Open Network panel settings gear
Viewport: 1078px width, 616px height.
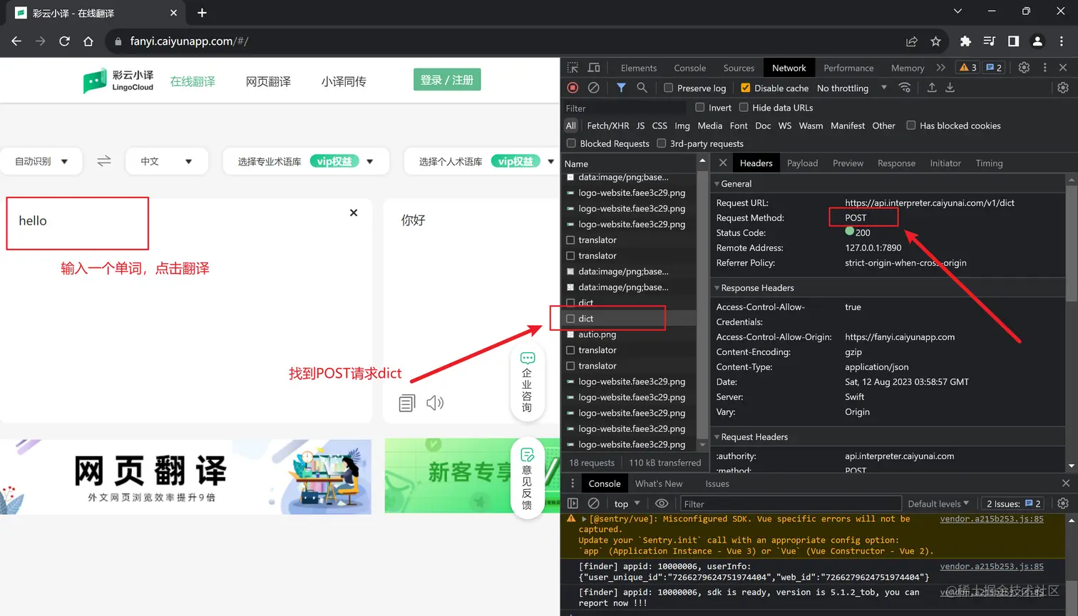point(1063,88)
